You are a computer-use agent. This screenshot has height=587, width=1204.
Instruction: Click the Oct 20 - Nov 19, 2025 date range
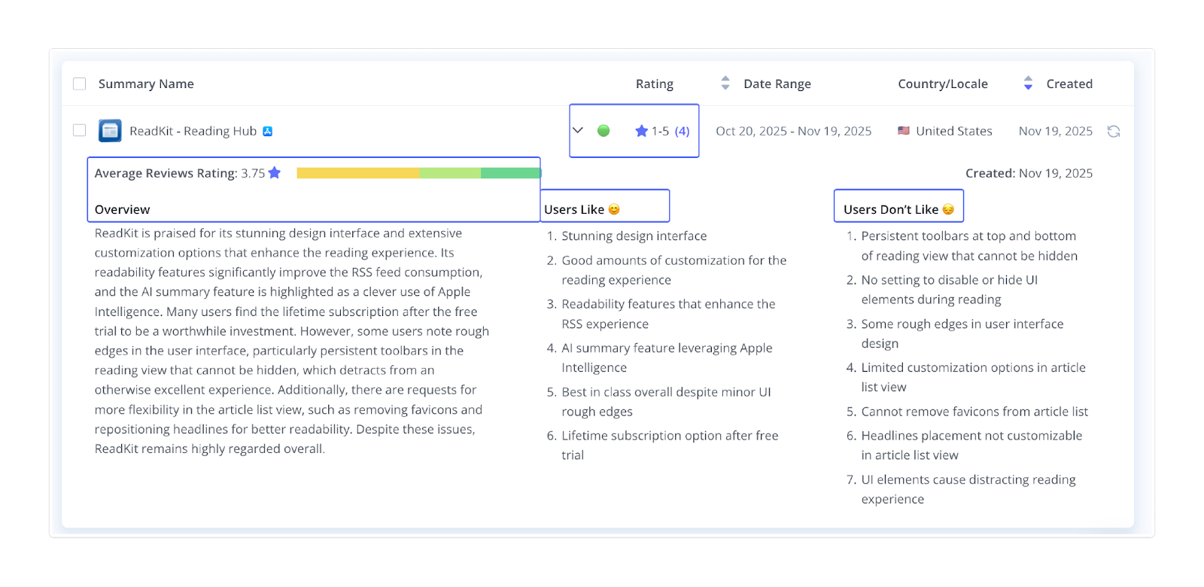[x=793, y=131]
